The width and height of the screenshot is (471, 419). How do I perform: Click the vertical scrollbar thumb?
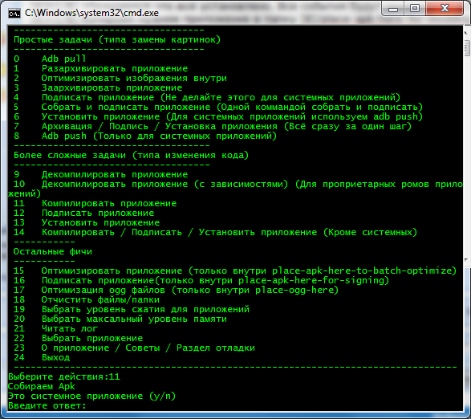point(467,47)
